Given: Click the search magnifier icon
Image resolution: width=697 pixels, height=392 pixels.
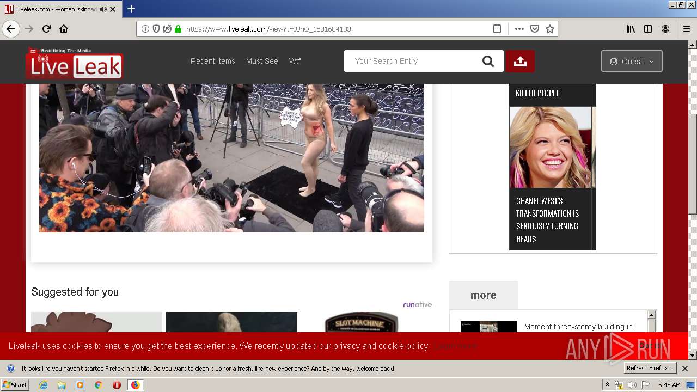Looking at the screenshot, I should tap(488, 61).
